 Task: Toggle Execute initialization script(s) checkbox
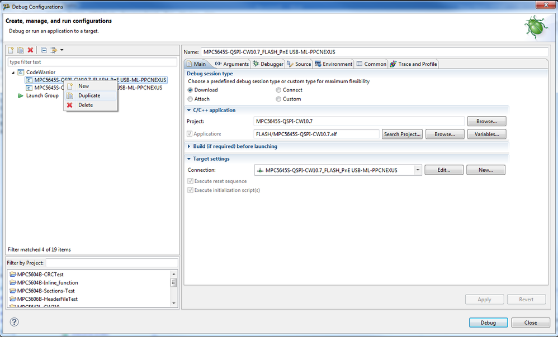tap(191, 190)
